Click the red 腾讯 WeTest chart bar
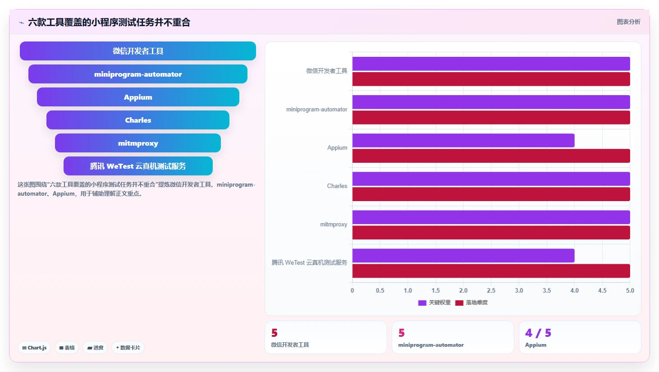 coord(491,271)
